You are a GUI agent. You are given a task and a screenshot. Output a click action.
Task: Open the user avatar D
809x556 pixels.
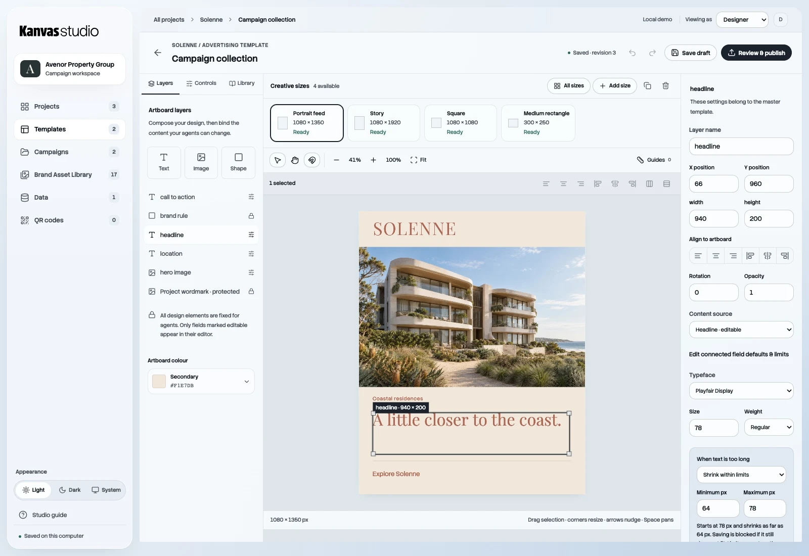(781, 20)
